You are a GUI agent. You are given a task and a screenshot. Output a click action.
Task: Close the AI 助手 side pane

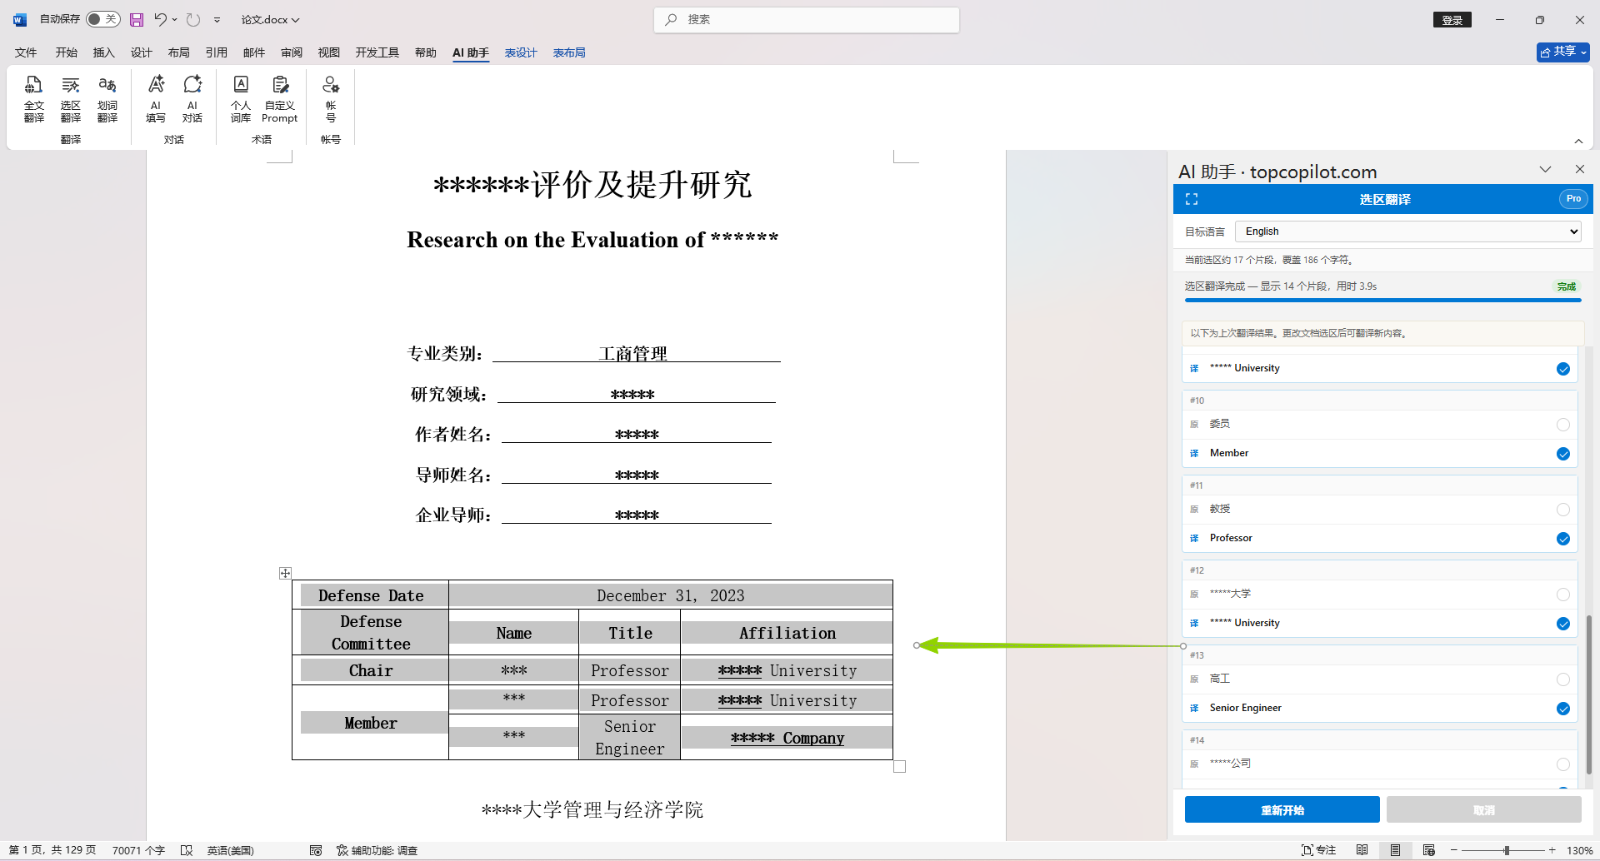[x=1579, y=169]
